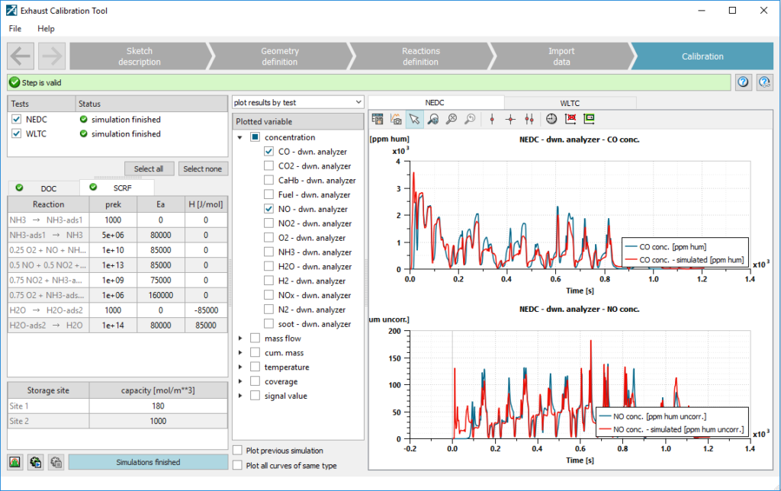Select the arrow selection tool in plot toolbar
Viewport: 781px width, 491px height.
414,119
